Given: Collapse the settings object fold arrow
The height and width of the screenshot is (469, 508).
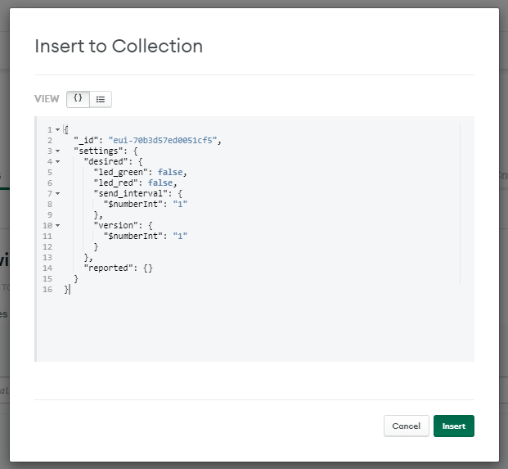Looking at the screenshot, I should (x=57, y=151).
